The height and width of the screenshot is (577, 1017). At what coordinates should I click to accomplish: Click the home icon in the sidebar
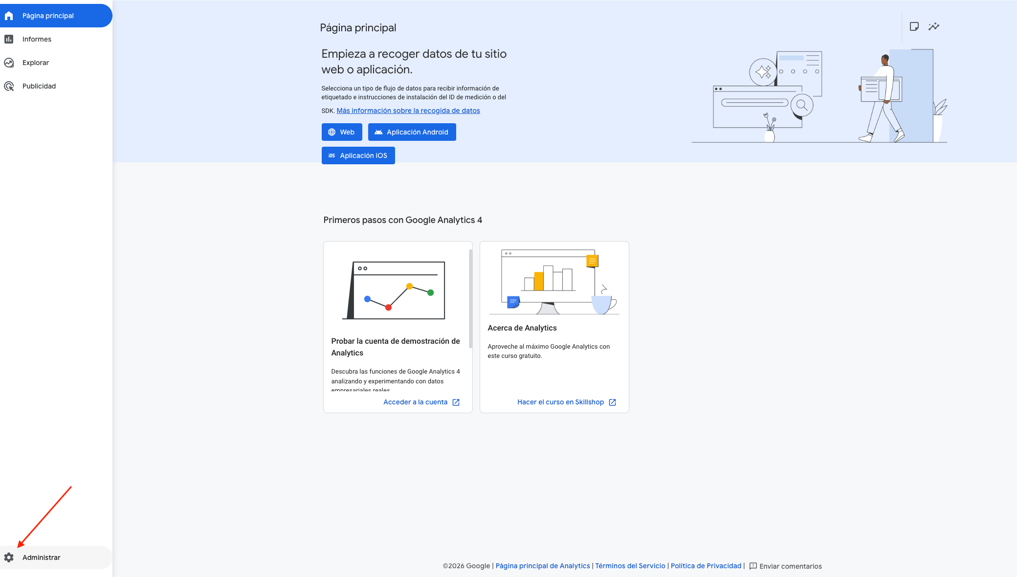pos(9,16)
